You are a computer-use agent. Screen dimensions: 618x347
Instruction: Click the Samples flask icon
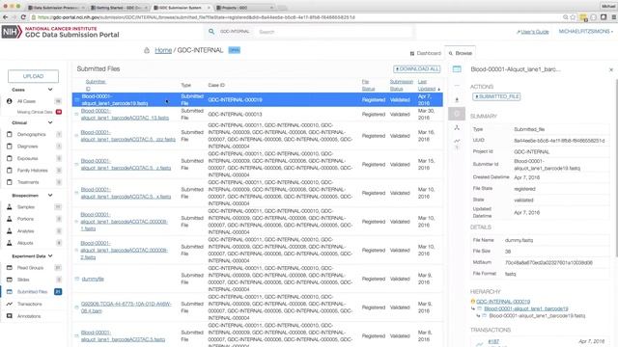[x=10, y=207]
